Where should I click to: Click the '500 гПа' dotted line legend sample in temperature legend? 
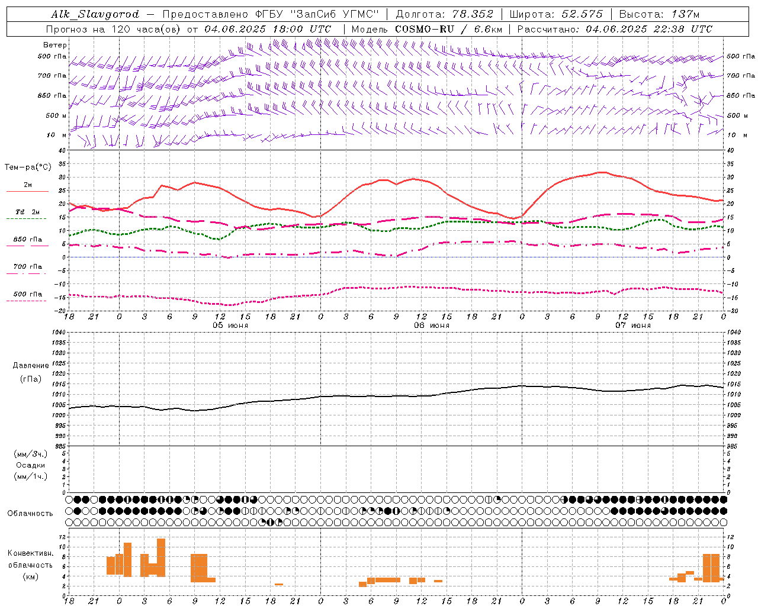tap(27, 301)
